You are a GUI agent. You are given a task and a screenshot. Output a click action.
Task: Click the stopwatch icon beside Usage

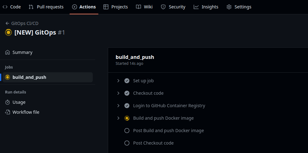point(8,102)
